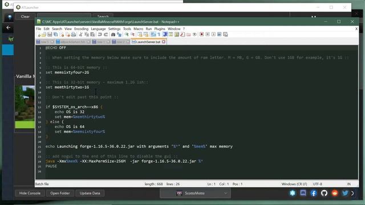Click the PAUSE line in the editor
Viewport: 365px width, 205px height.
click(51, 166)
